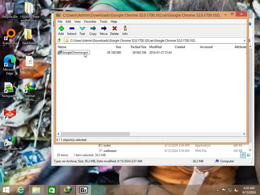Select the 6.2.8056.0 file on desktop
The width and height of the screenshot is (260, 195).
[x=30, y=63]
